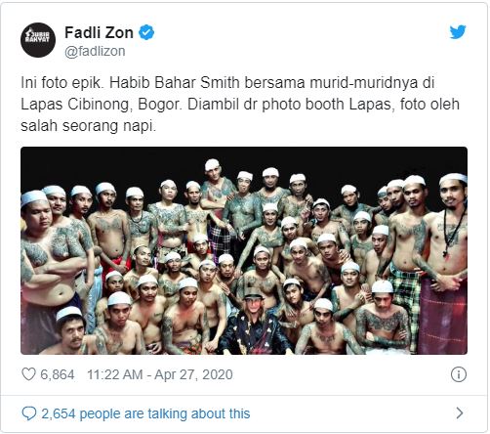Click Habib Bahar Smith in tweet text
Screen dimensions: 490x434
click(175, 83)
